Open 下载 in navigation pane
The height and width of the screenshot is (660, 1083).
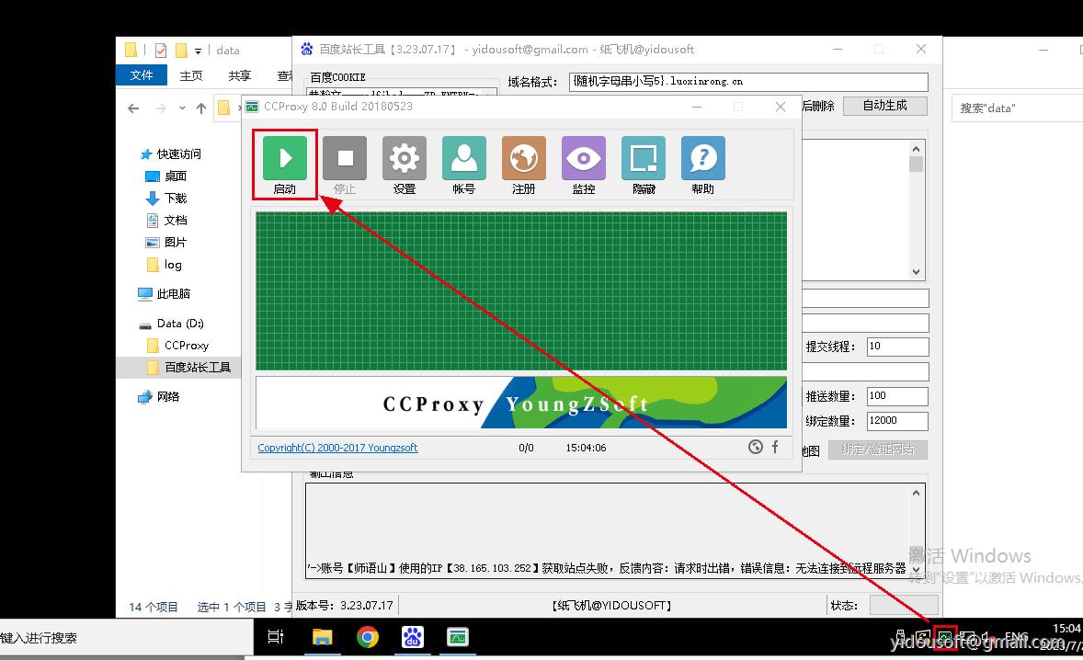(166, 199)
